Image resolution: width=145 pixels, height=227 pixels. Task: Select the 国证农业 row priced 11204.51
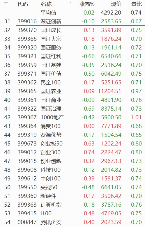coord(72,91)
